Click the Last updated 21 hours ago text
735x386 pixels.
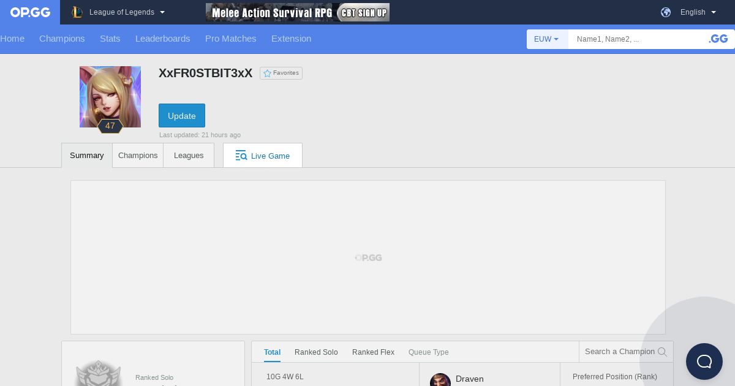point(200,135)
